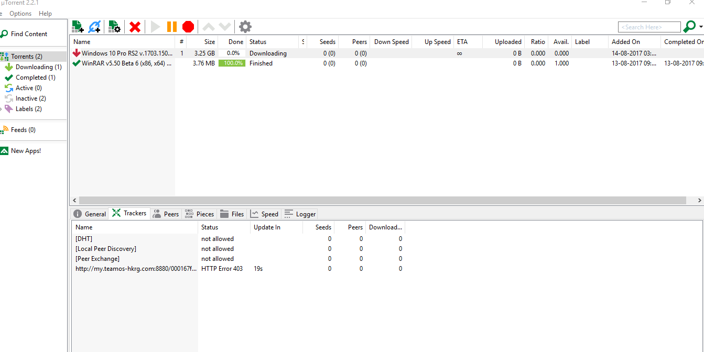
Task: Switch to the Logger tab
Action: [x=300, y=214]
